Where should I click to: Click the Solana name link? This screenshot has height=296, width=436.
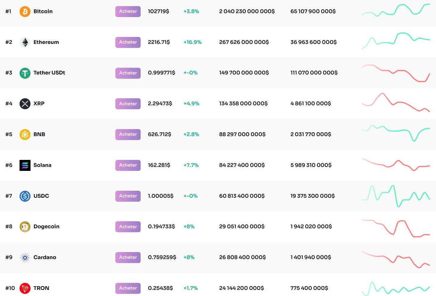coord(42,165)
